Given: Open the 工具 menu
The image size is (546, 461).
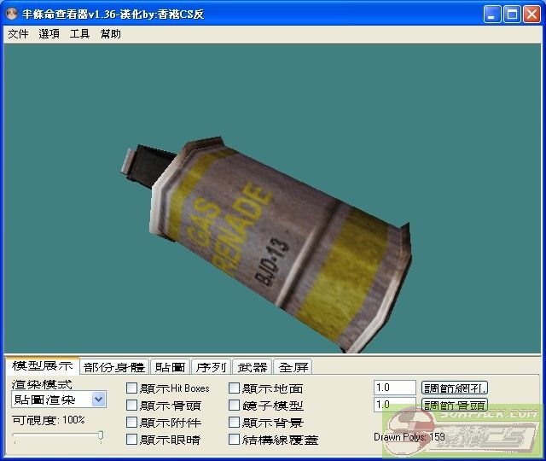Looking at the screenshot, I should (x=79, y=34).
